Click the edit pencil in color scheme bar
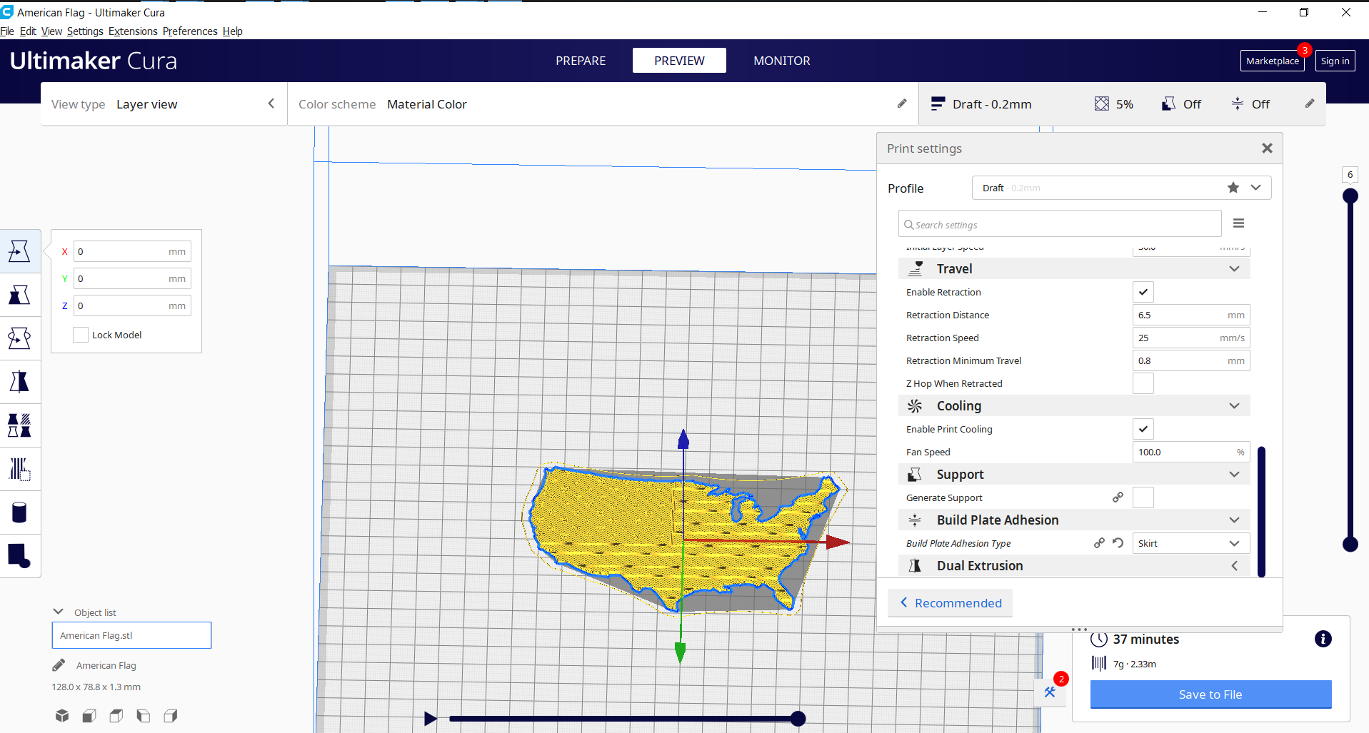 pos(902,103)
